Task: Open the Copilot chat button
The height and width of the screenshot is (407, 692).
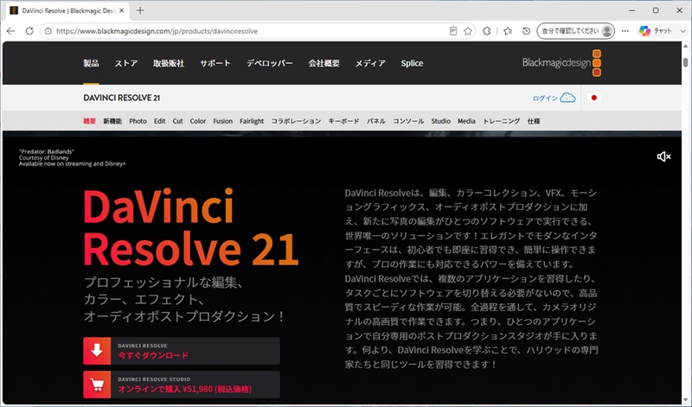Action: coord(657,31)
